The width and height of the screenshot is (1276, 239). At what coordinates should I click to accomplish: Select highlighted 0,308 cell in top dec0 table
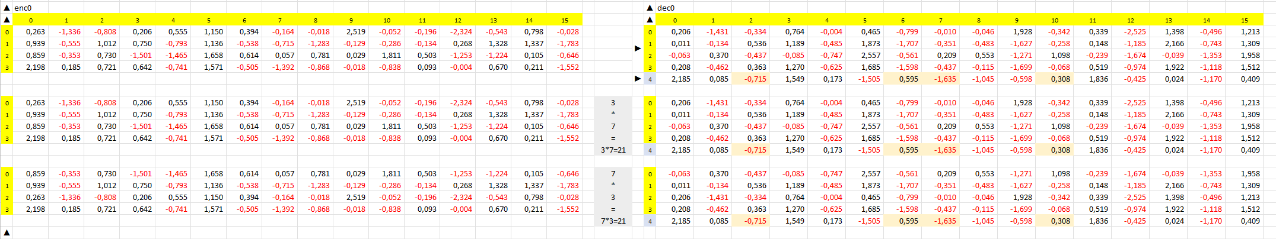1054,79
